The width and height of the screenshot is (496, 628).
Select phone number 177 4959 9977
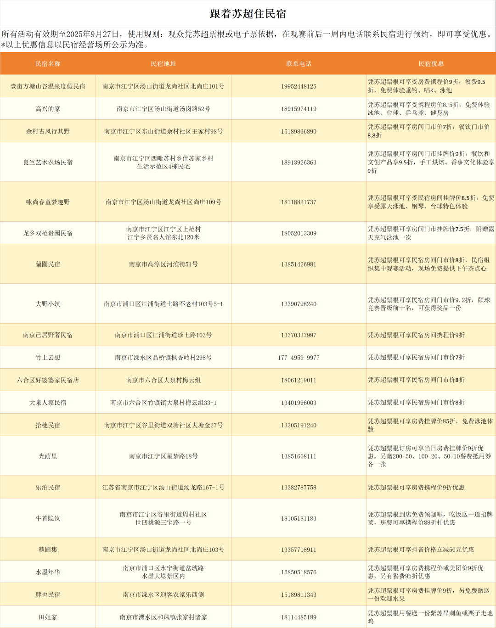click(x=299, y=358)
